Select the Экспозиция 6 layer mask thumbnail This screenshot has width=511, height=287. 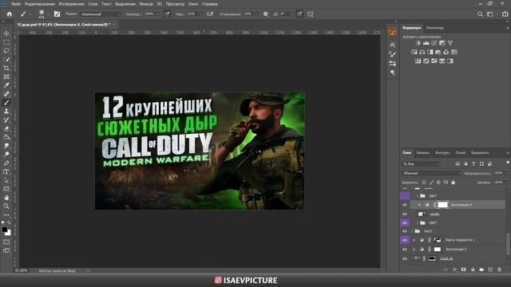tap(442, 205)
